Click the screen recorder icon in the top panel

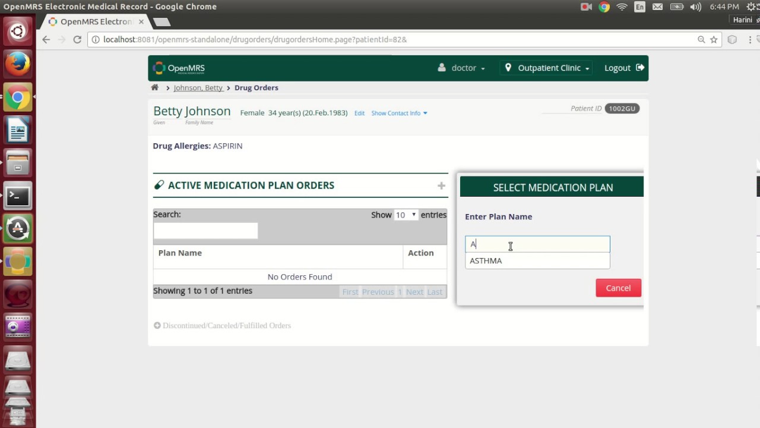click(586, 7)
